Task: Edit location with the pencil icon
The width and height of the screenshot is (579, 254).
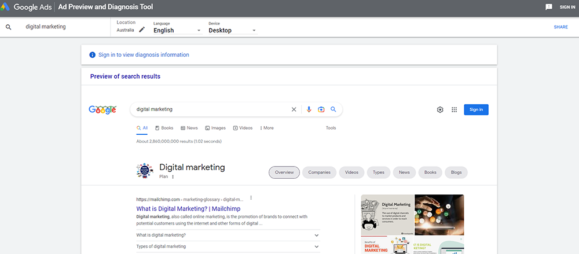Action: coord(142,30)
